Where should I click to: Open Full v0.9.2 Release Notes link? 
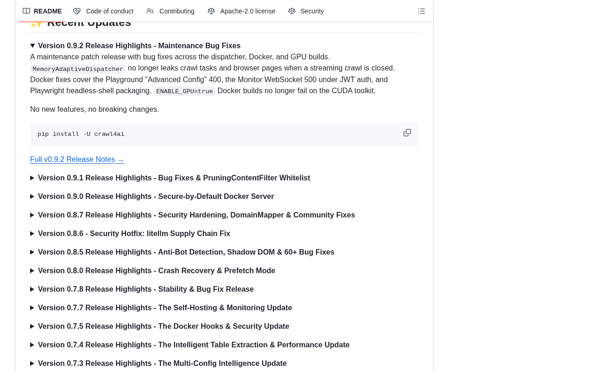click(x=77, y=160)
